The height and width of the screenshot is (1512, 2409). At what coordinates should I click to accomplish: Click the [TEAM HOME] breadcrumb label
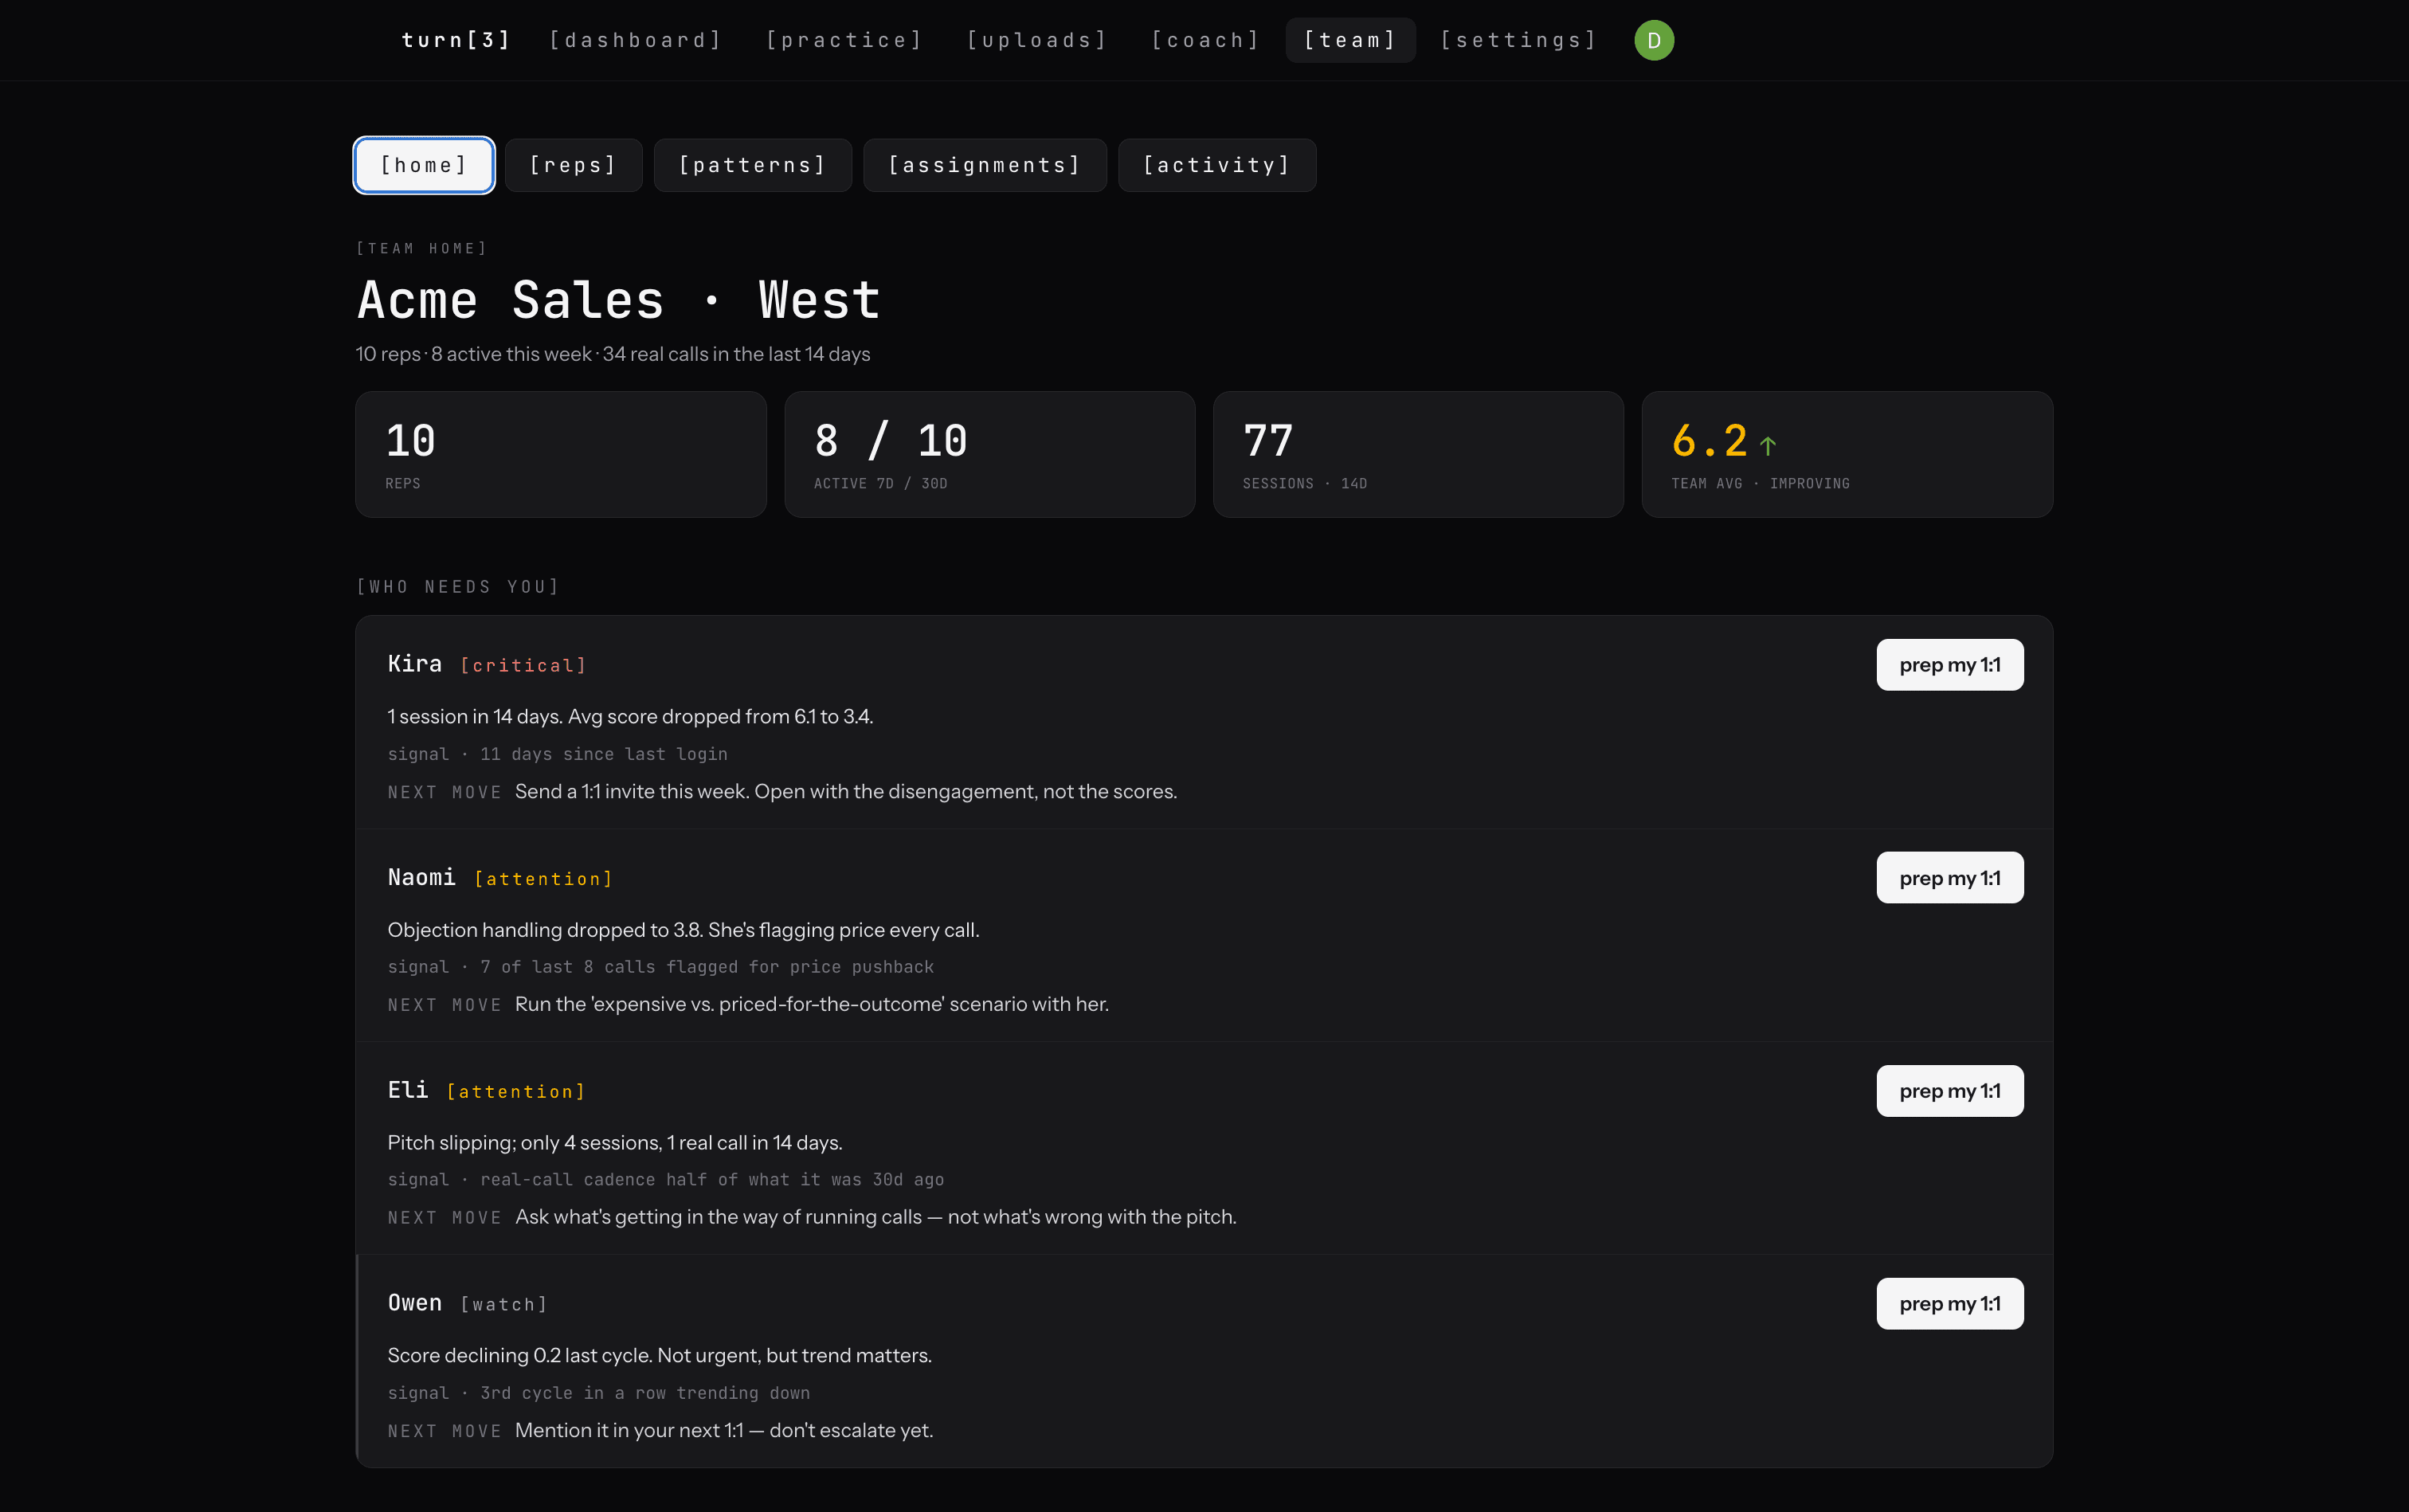(422, 248)
